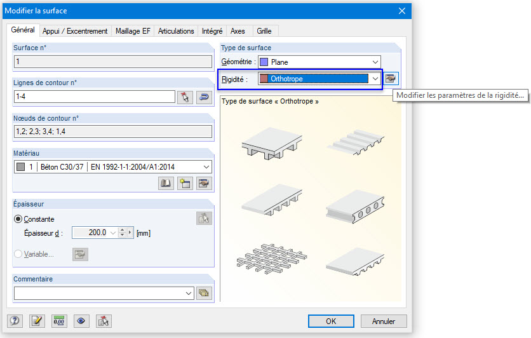Viewport: 531px width, 338px height.
Task: Click the pick contour lines graphically icon
Action: [185, 97]
